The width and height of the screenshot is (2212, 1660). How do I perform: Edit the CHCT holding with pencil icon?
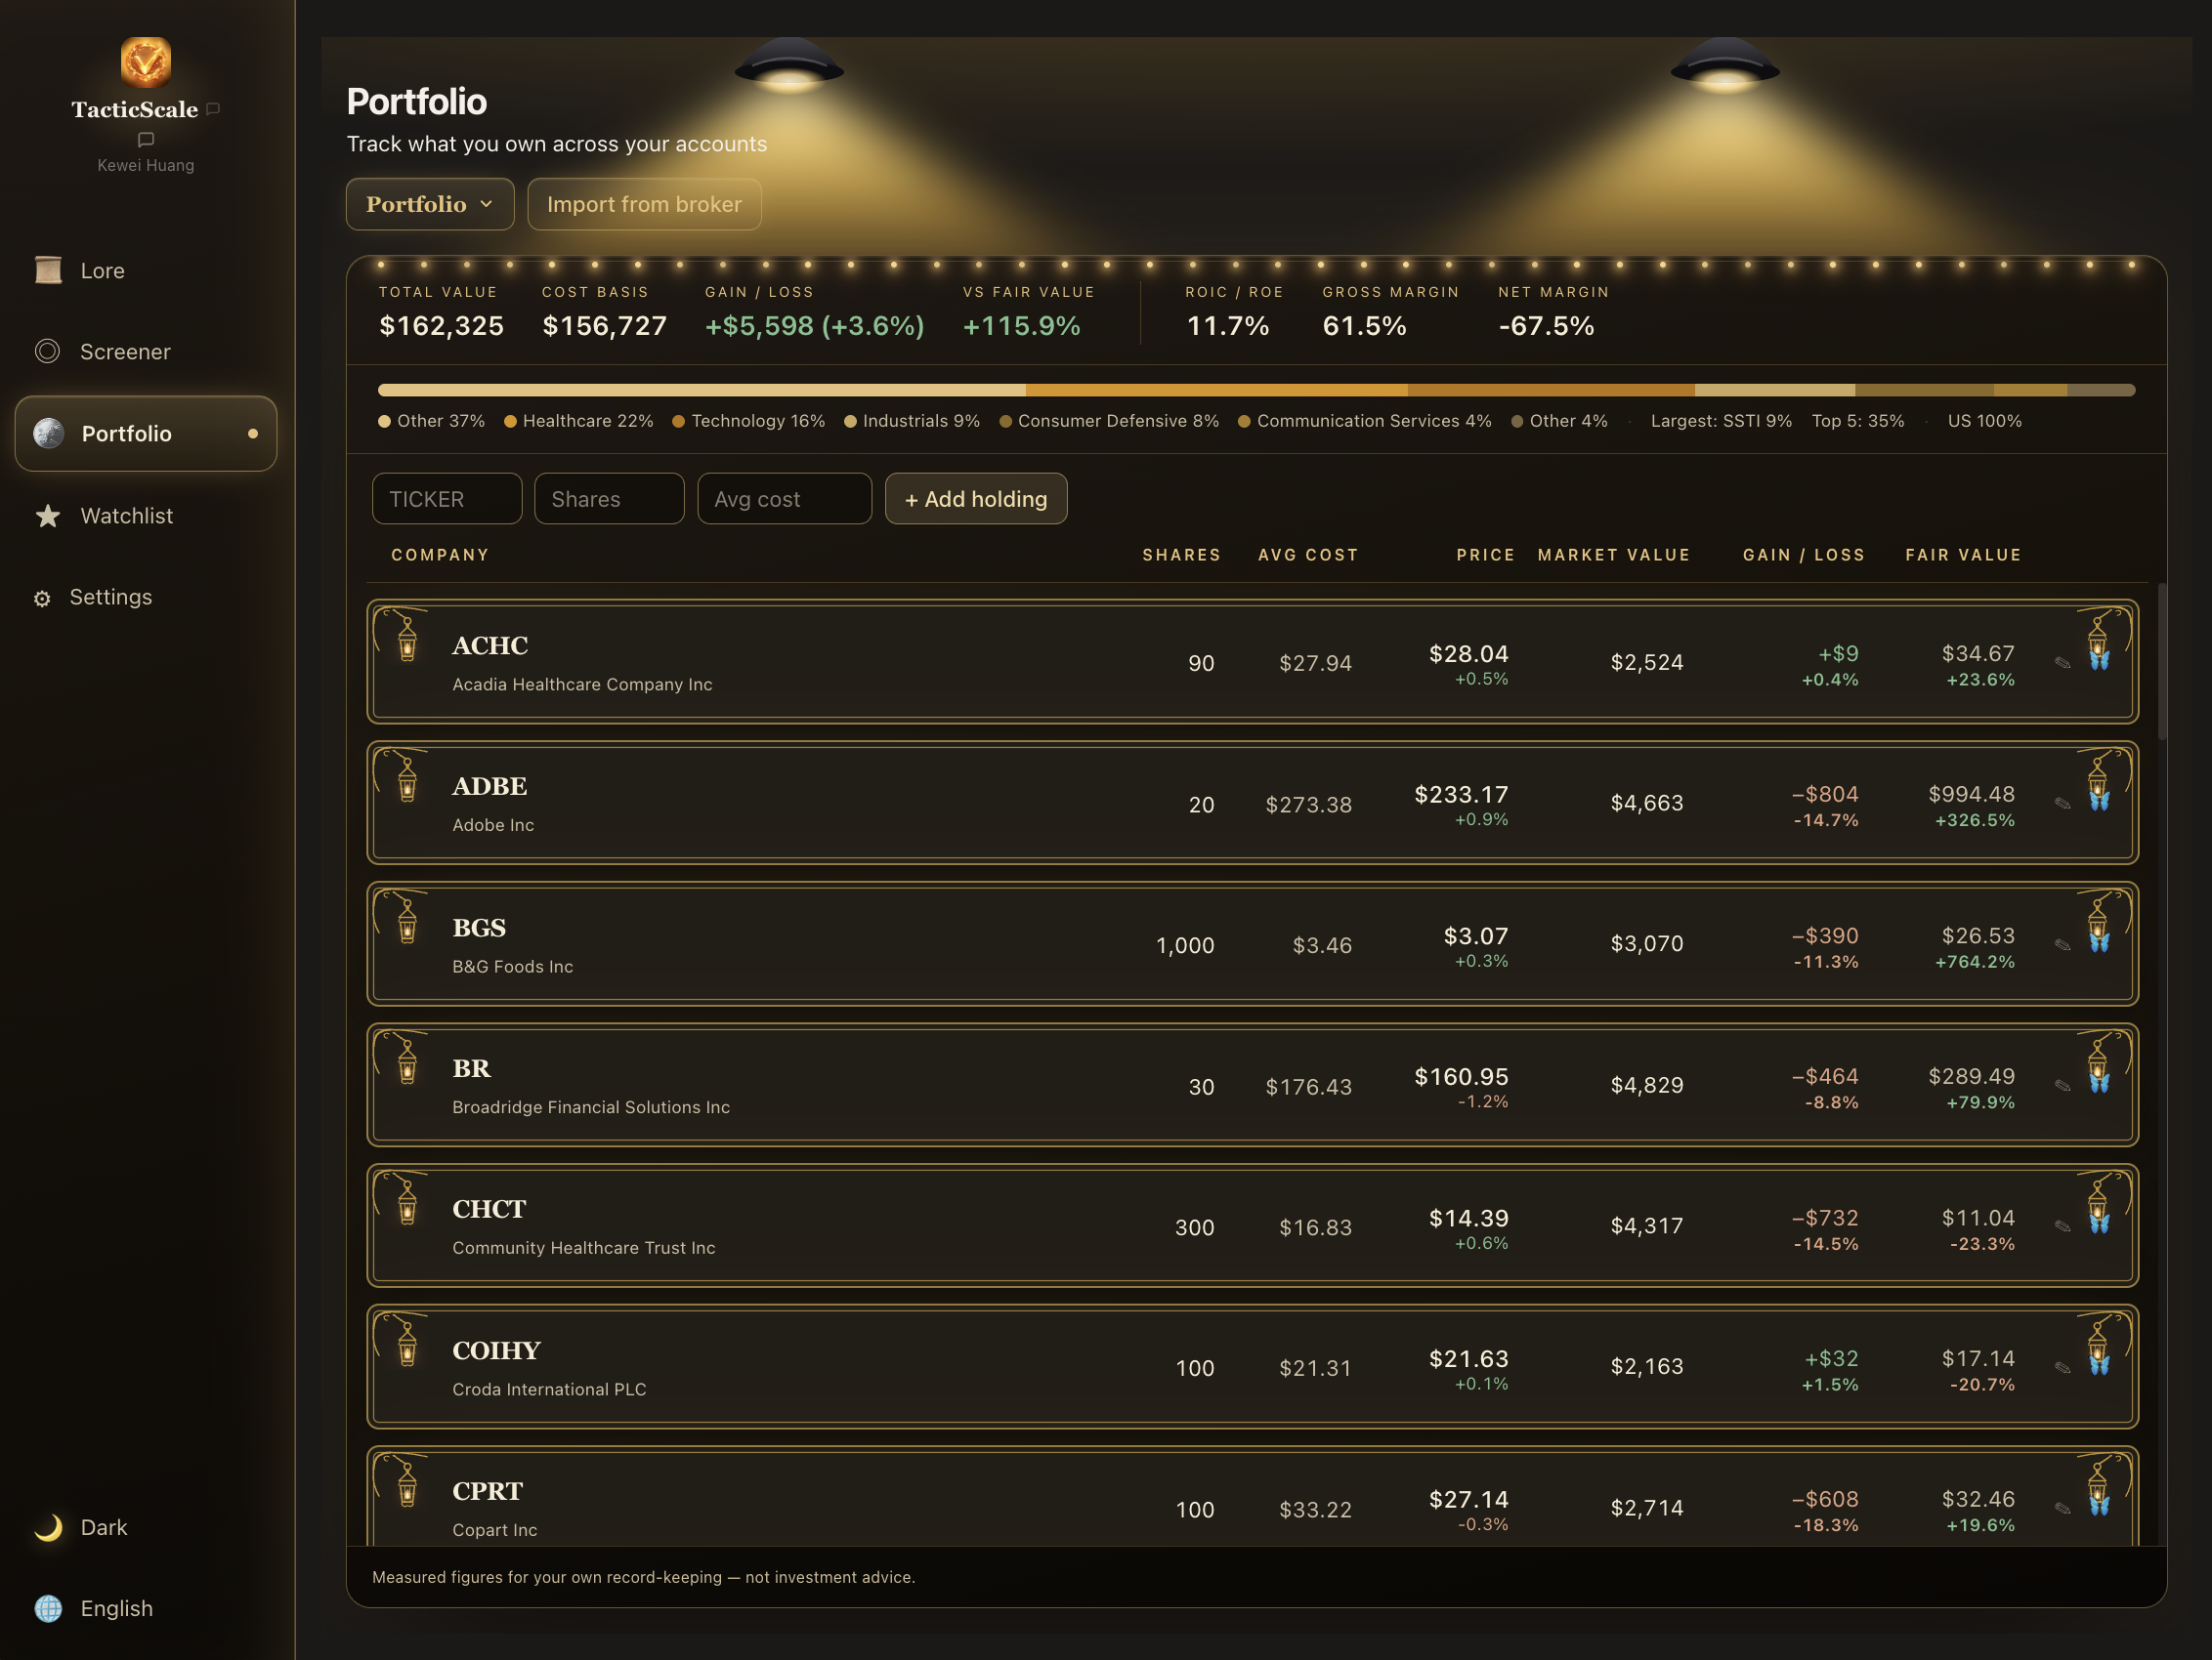(x=2062, y=1226)
